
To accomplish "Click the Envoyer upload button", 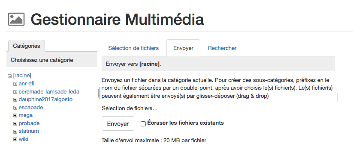I will [x=118, y=123].
